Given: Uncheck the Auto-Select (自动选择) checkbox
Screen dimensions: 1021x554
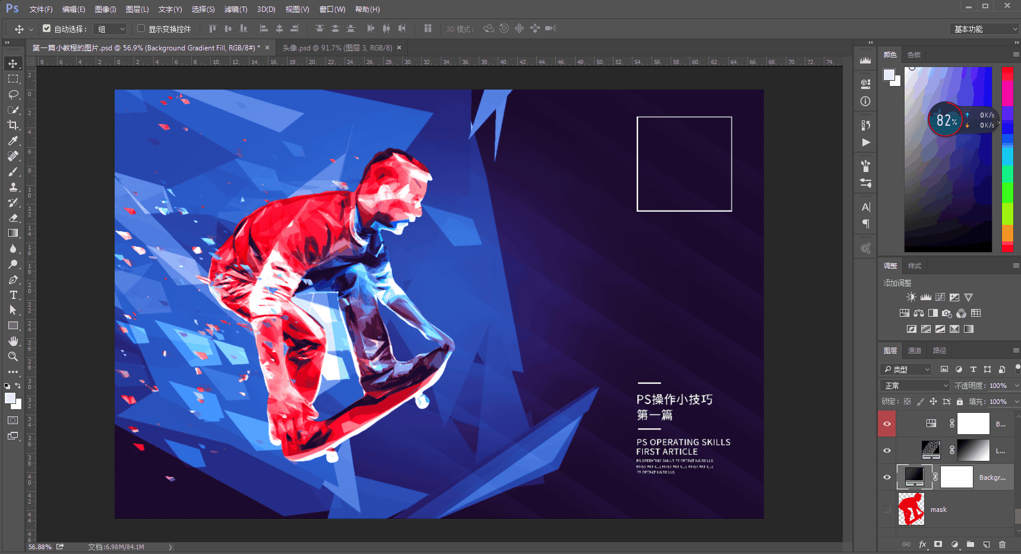Looking at the screenshot, I should (47, 28).
